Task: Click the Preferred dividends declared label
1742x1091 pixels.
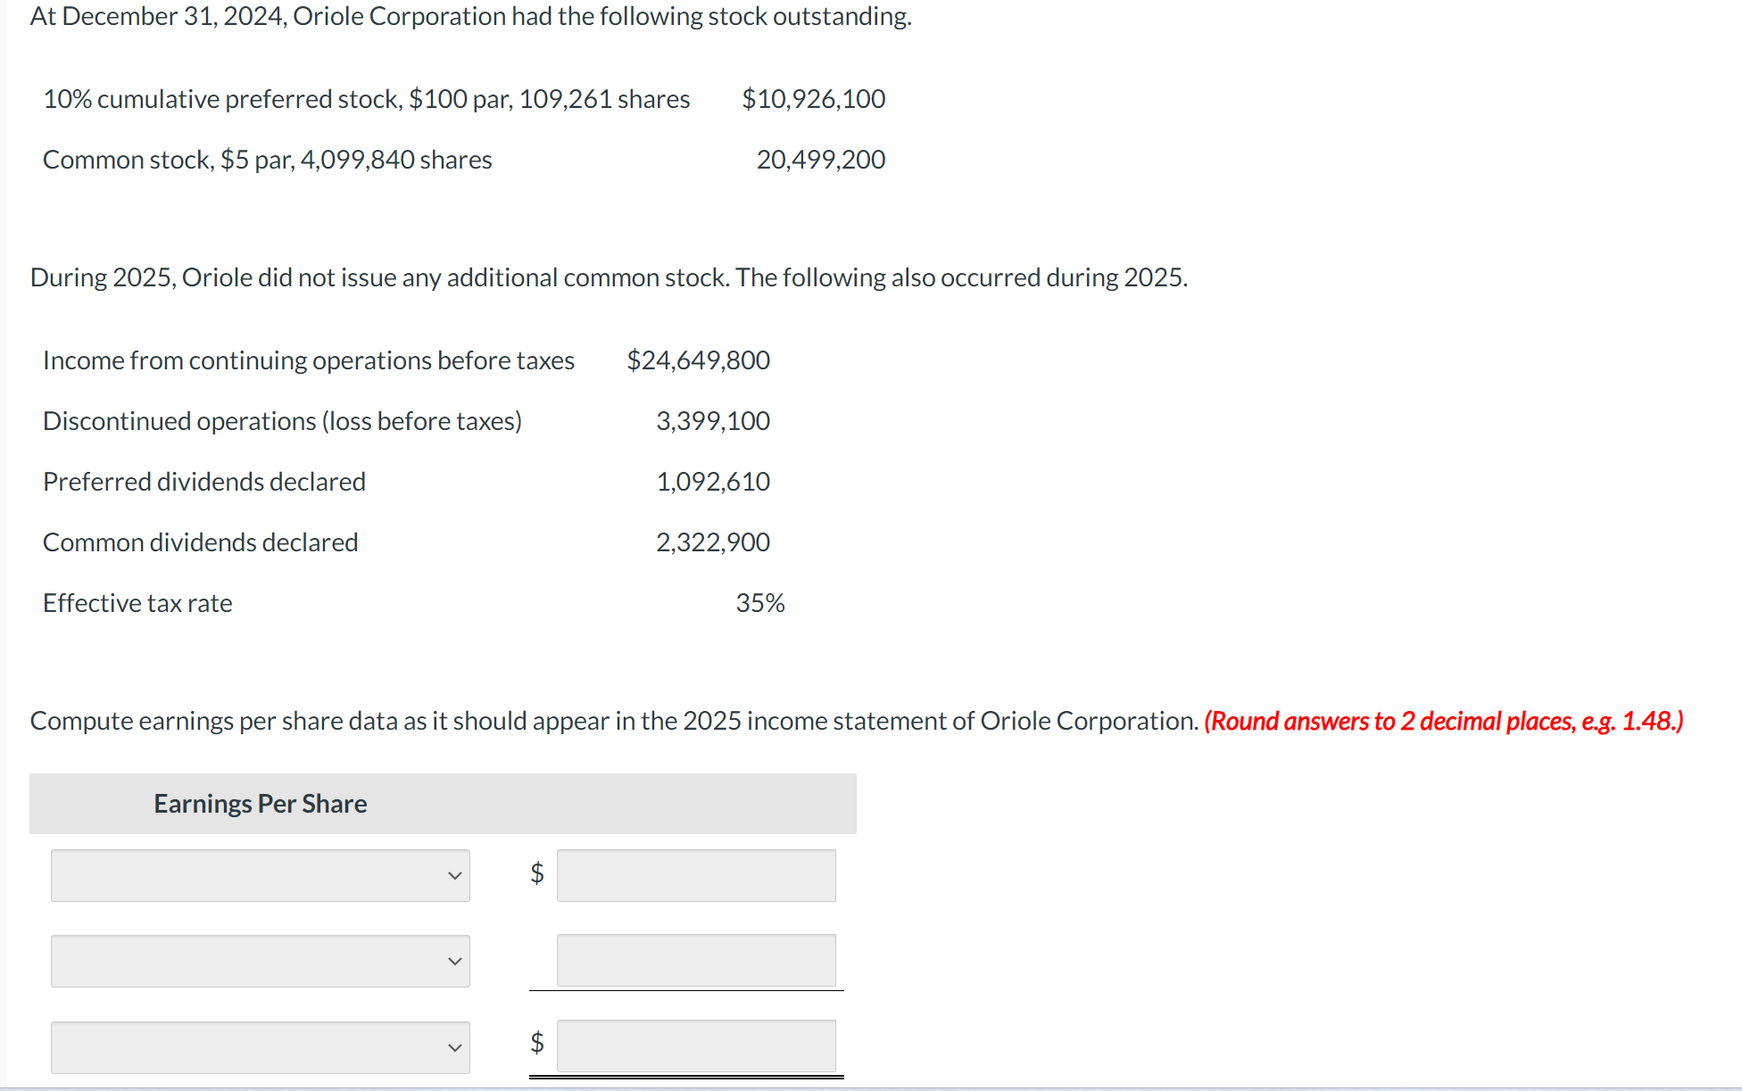Action: [203, 481]
